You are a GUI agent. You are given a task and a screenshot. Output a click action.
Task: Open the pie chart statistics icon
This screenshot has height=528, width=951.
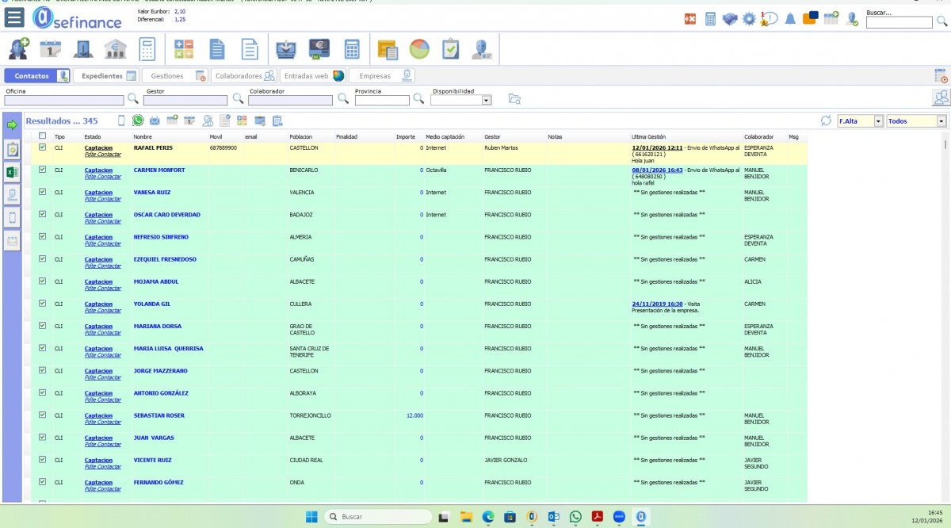click(419, 49)
